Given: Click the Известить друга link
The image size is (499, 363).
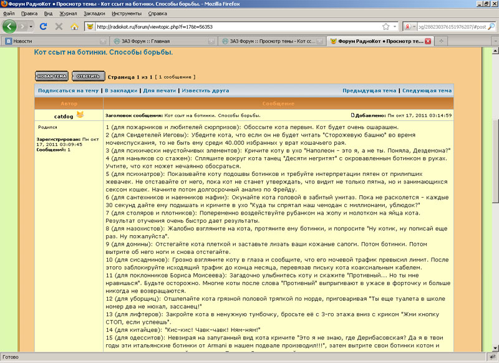Looking at the screenshot, I should click(x=205, y=90).
